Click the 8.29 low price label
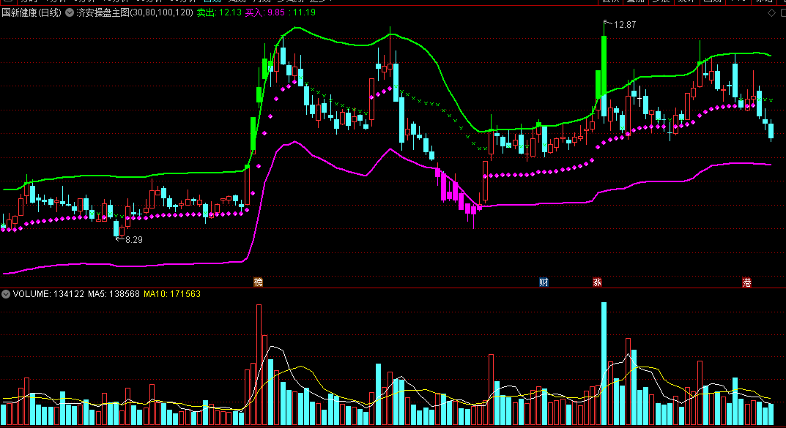This screenshot has height=428, width=786. [x=134, y=240]
